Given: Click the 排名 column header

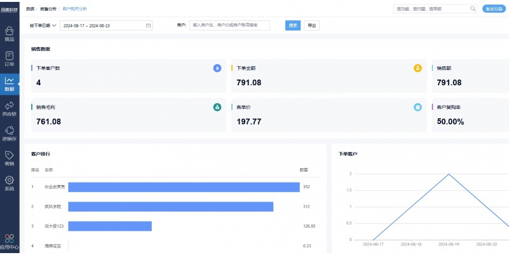Looking at the screenshot, I should click(x=35, y=170).
